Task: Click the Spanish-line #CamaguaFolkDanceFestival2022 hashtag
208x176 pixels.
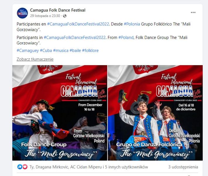Action: point(78,24)
